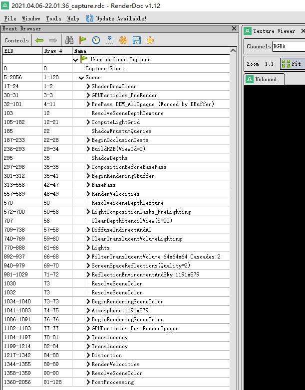This screenshot has height=390, width=305.
Task: Open find event binoculars icon
Action: [x=69, y=40]
